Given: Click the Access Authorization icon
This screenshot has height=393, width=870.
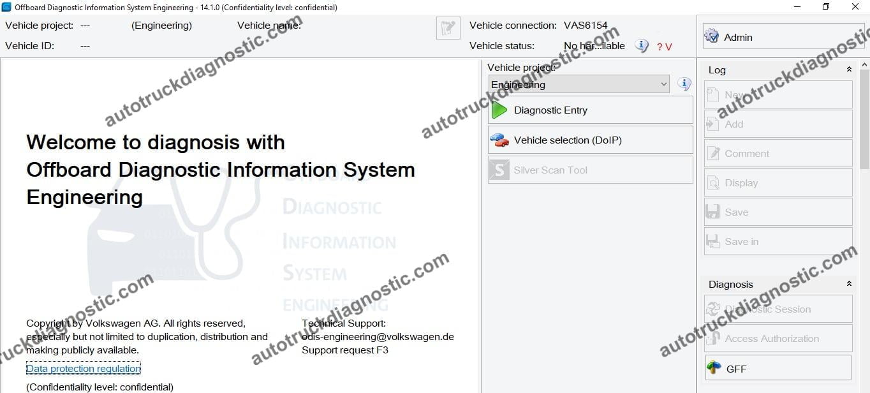Looking at the screenshot, I should click(712, 338).
